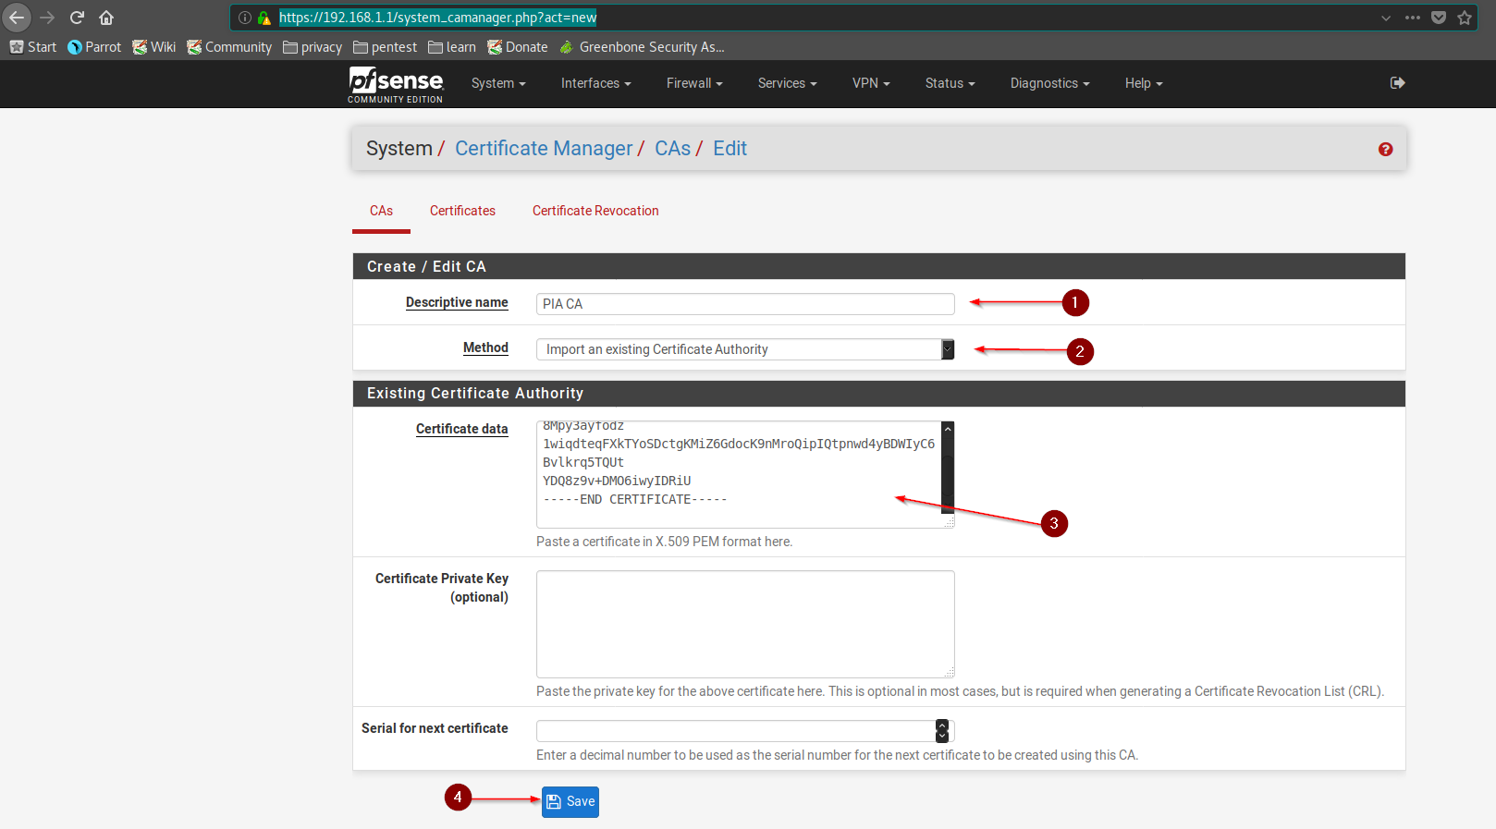Screen dimensions: 1496x829
Task: Click the Save button
Action: point(570,801)
